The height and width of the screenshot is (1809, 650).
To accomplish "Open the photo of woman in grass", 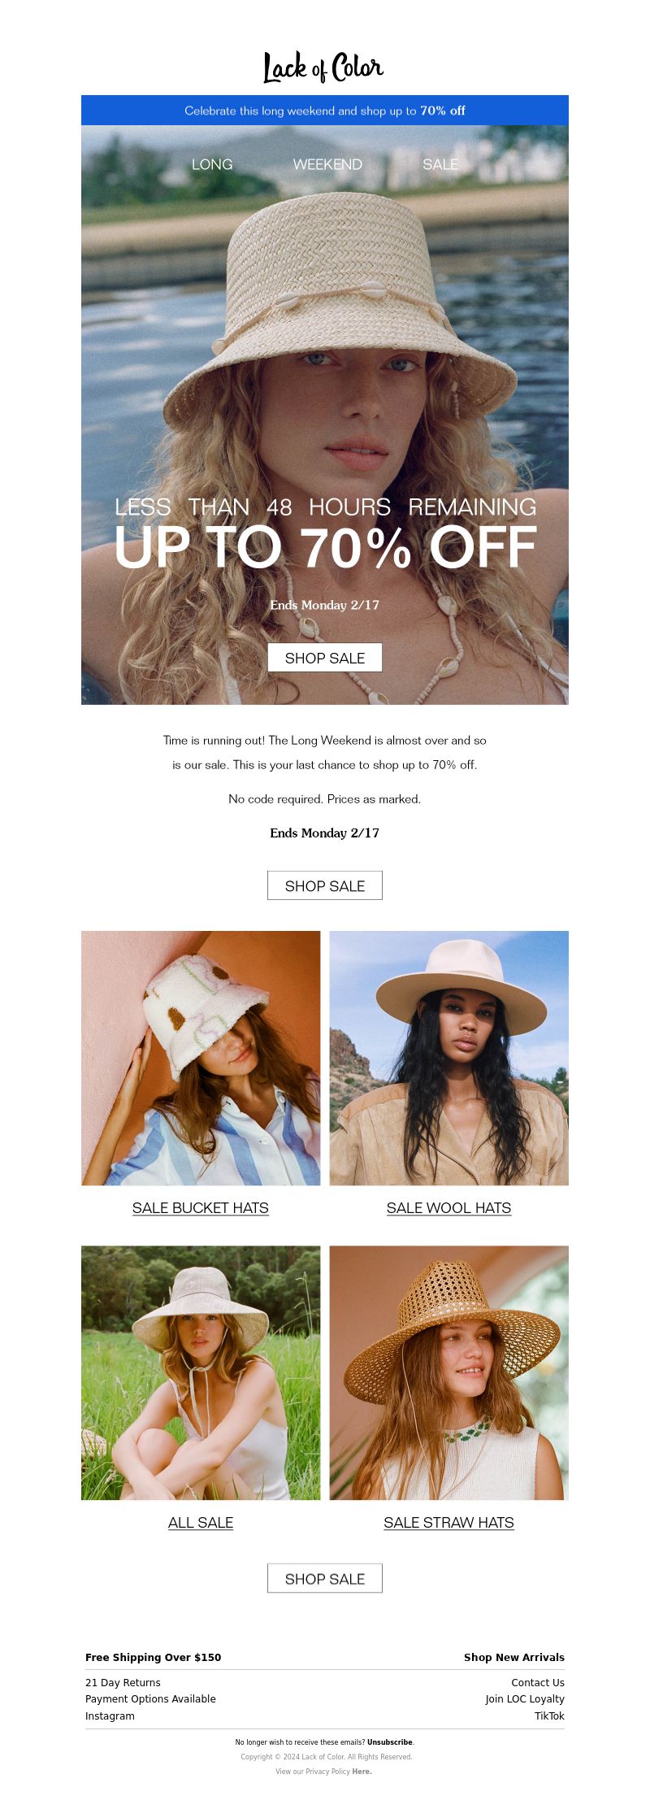I will (201, 1372).
